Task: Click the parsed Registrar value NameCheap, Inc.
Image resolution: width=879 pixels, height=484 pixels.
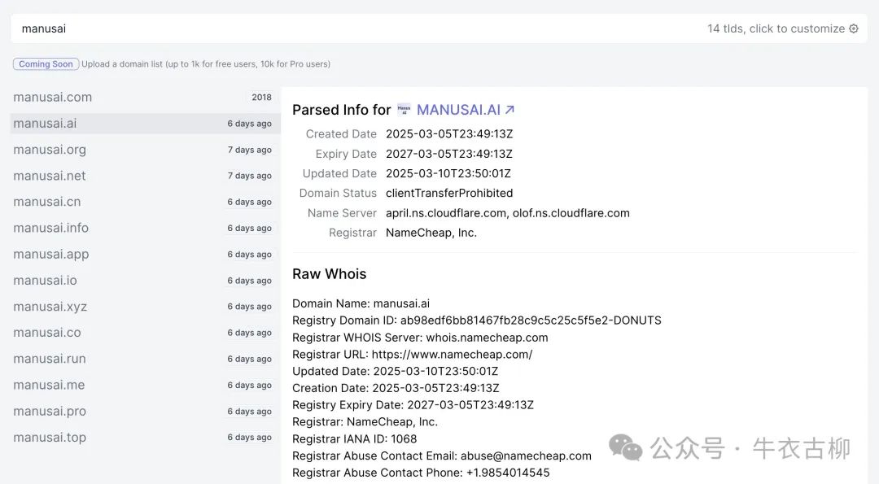Action: pos(431,233)
